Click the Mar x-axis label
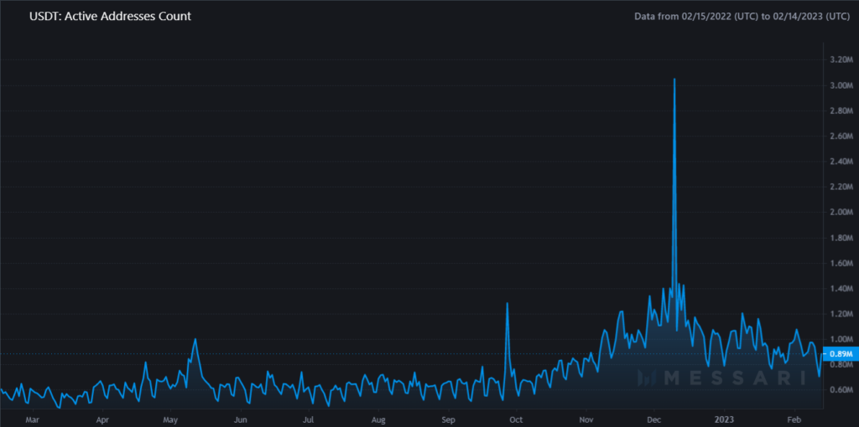859x427 pixels. 33,420
